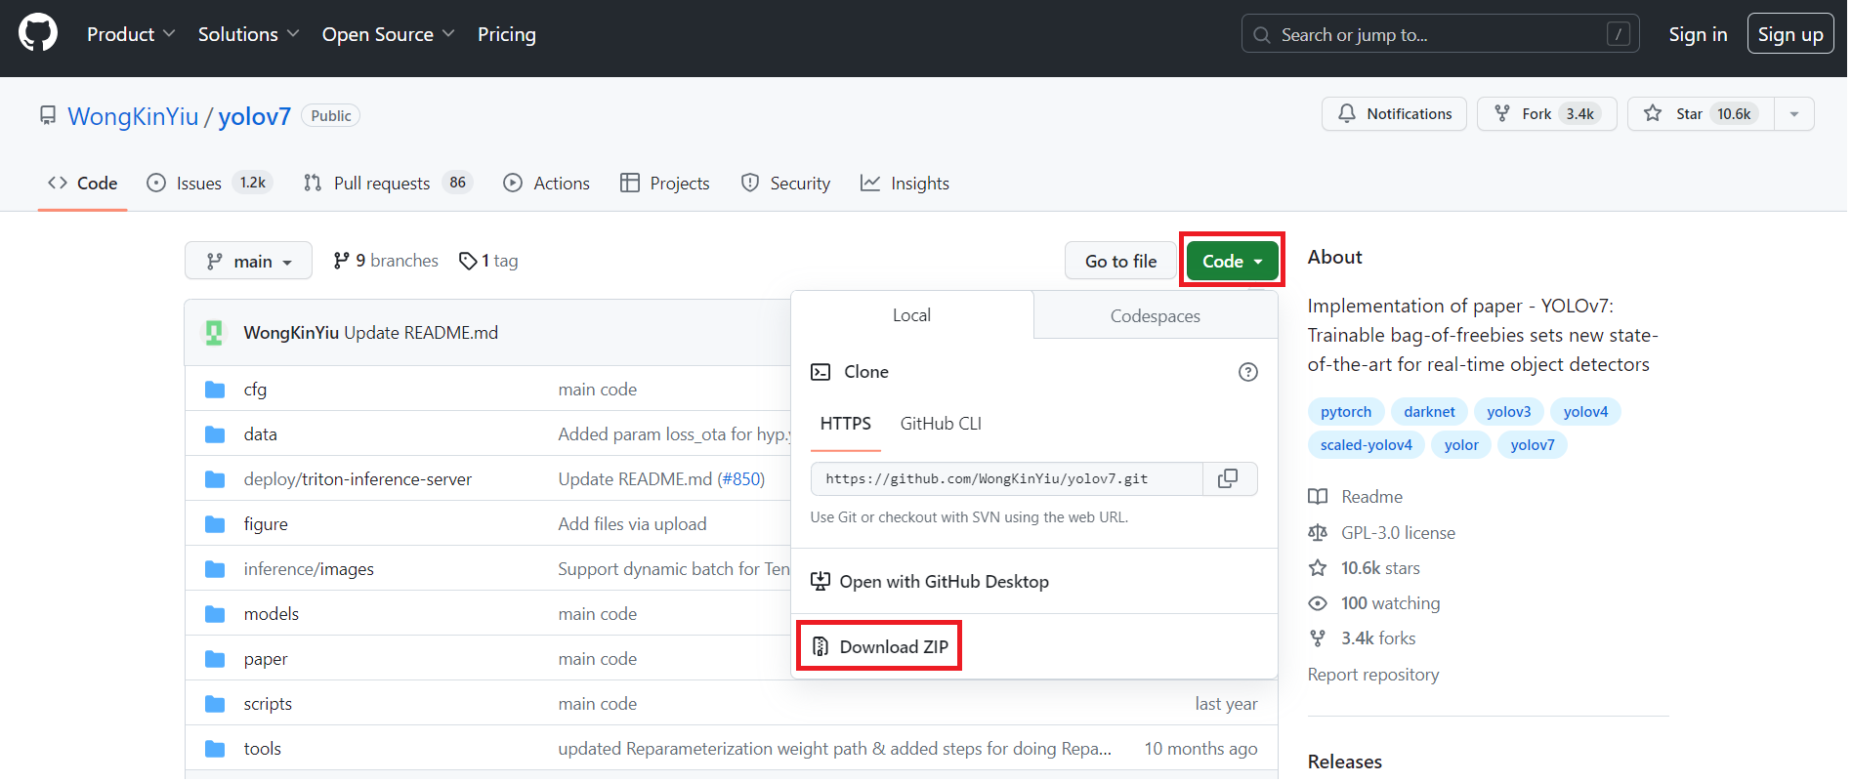Toggle the green Code dropdown button
Viewport: 1852px width, 782px height.
pyautogui.click(x=1232, y=261)
